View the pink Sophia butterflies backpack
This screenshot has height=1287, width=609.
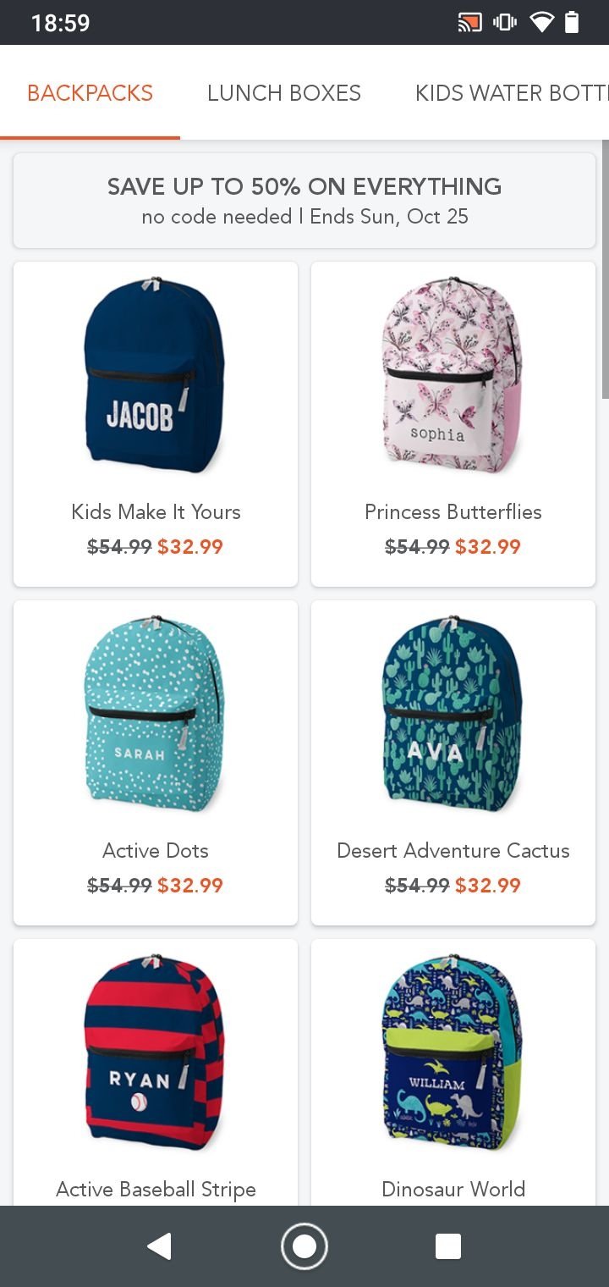[453, 375]
